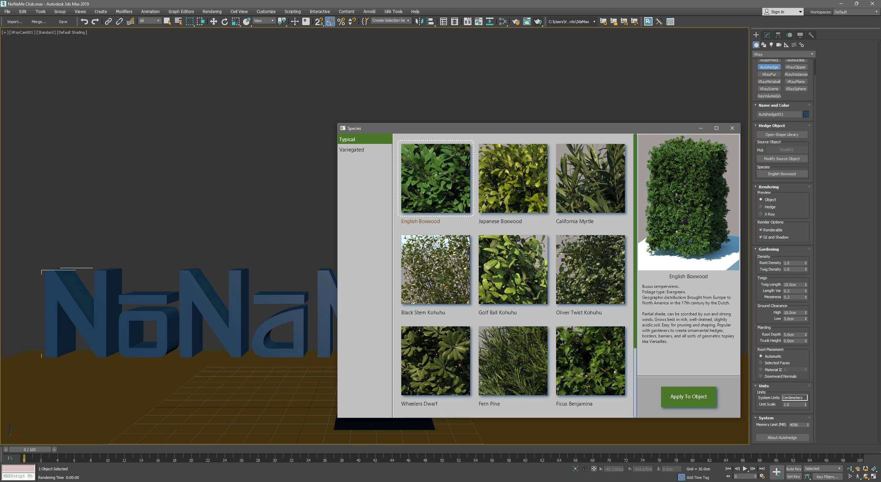
Task: Click the Autohedge001 object color swatch
Action: click(806, 114)
